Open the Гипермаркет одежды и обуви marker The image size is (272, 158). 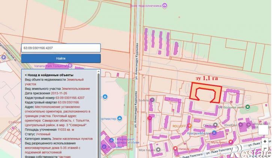click(111, 140)
